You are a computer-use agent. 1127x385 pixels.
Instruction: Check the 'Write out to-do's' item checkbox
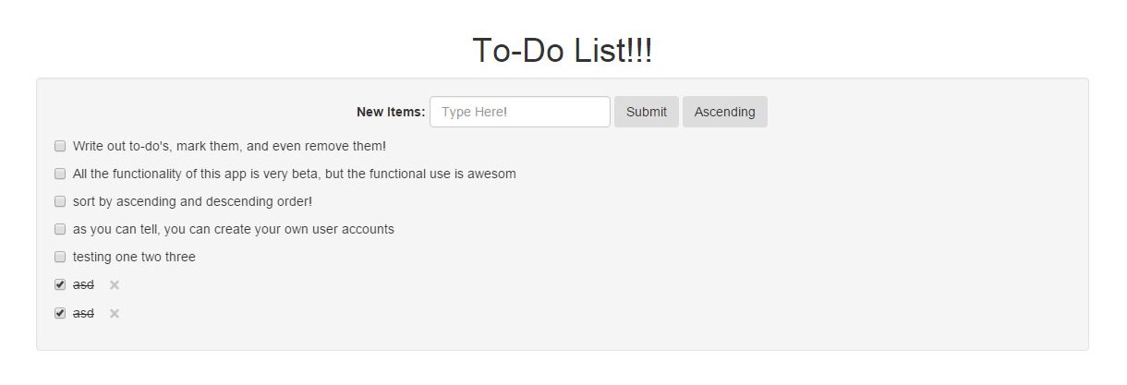tap(60, 146)
